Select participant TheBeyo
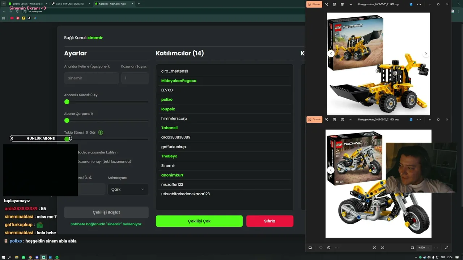 [x=225, y=156]
